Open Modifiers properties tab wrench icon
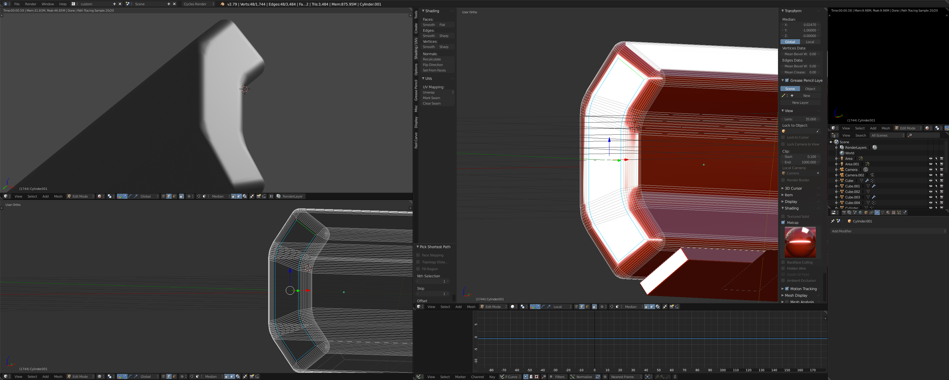Screen dimensions: 949x380 (877, 213)
